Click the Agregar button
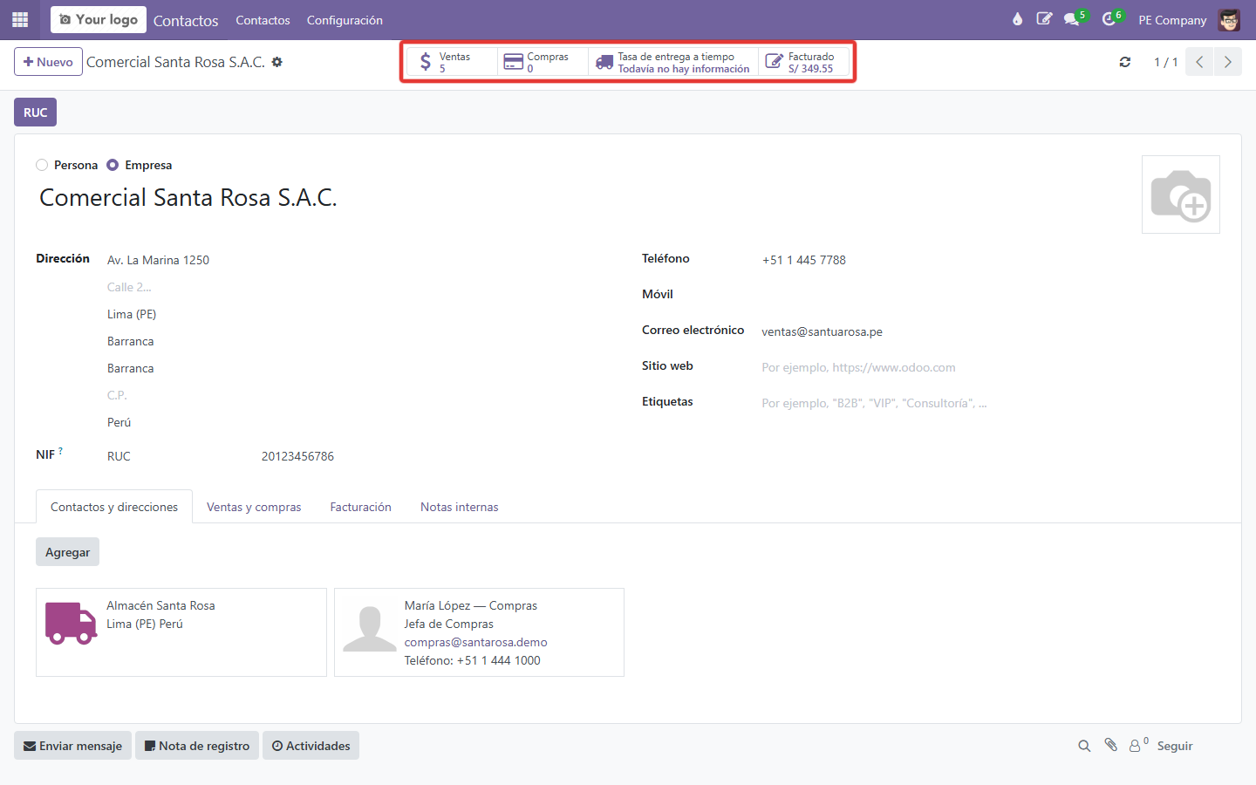This screenshot has width=1256, height=785. point(67,552)
